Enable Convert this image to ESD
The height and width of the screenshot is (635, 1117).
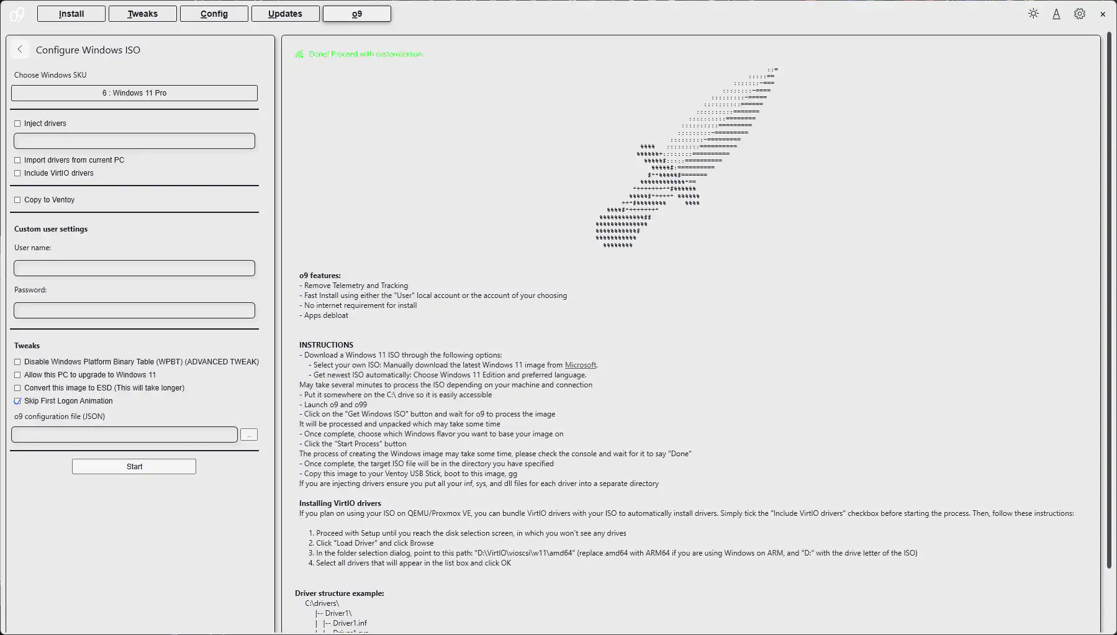coord(17,388)
